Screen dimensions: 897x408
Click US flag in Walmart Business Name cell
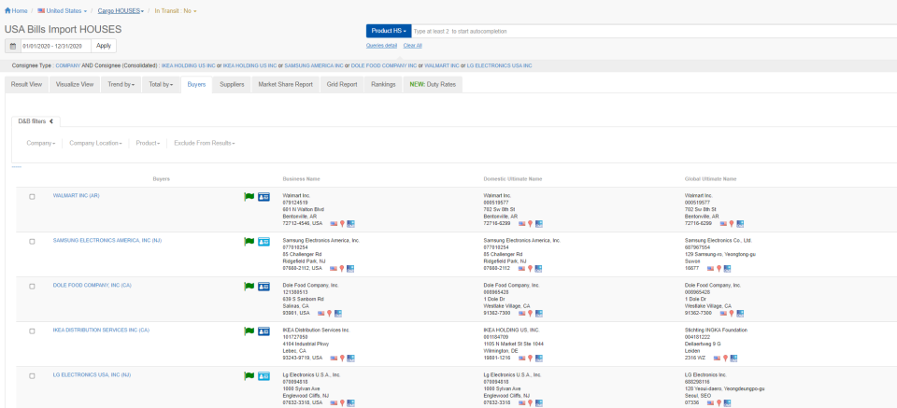pyautogui.click(x=334, y=224)
